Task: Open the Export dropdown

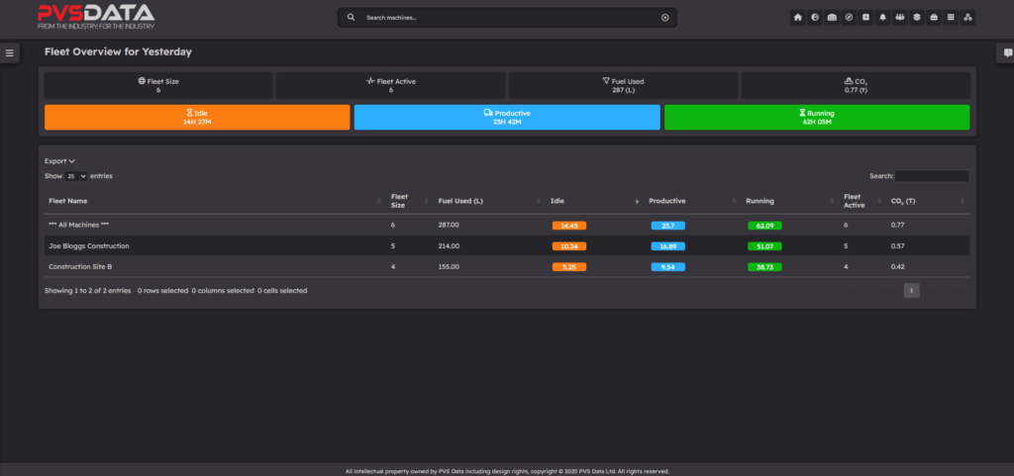Action: [x=60, y=161]
